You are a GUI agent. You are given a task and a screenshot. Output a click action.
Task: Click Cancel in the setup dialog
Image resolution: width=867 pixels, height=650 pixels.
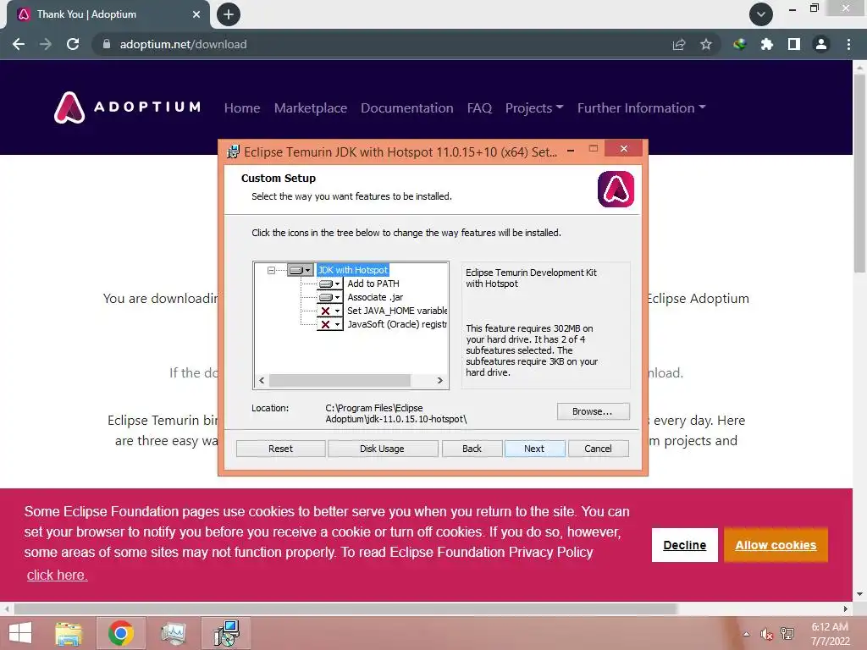click(599, 449)
